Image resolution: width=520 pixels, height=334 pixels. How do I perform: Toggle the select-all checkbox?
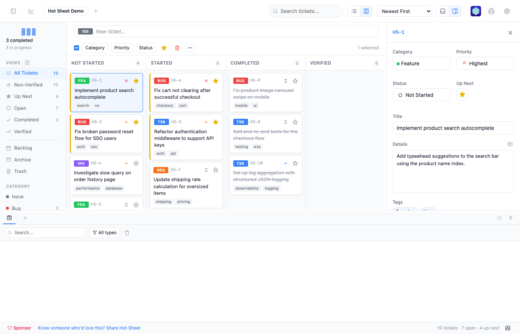click(x=77, y=48)
